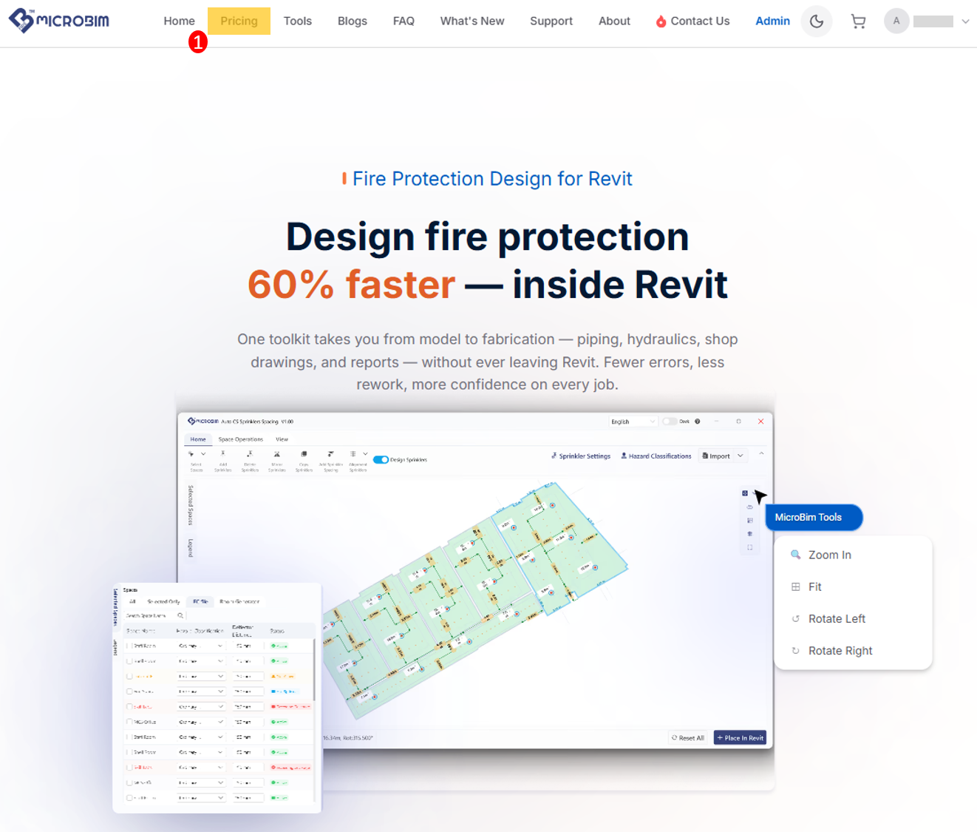
Task: Check the box in the blue-status row
Action: click(129, 691)
